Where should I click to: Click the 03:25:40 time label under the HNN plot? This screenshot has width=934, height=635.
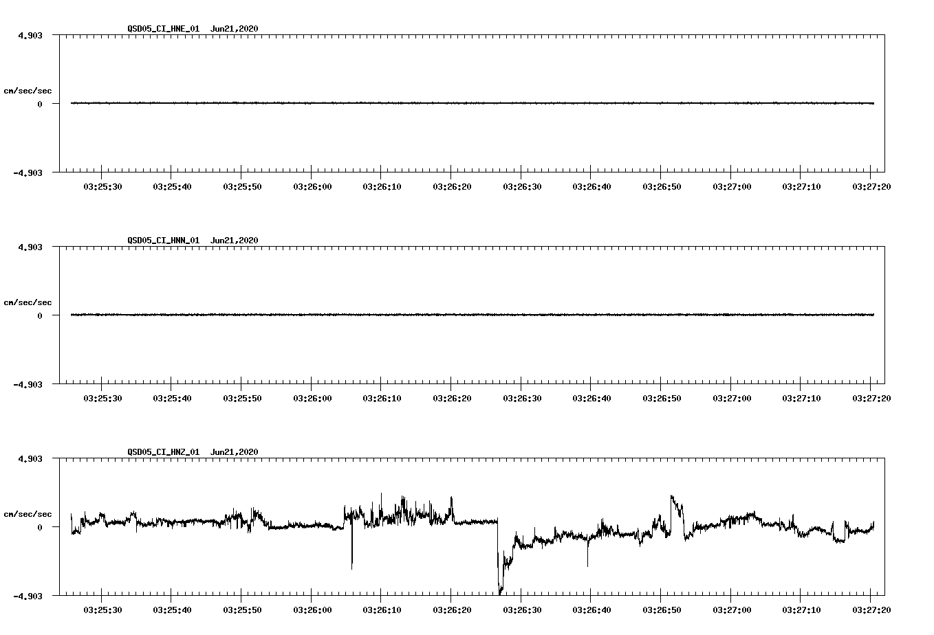click(172, 398)
